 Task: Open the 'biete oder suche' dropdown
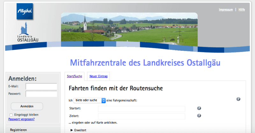(89, 100)
